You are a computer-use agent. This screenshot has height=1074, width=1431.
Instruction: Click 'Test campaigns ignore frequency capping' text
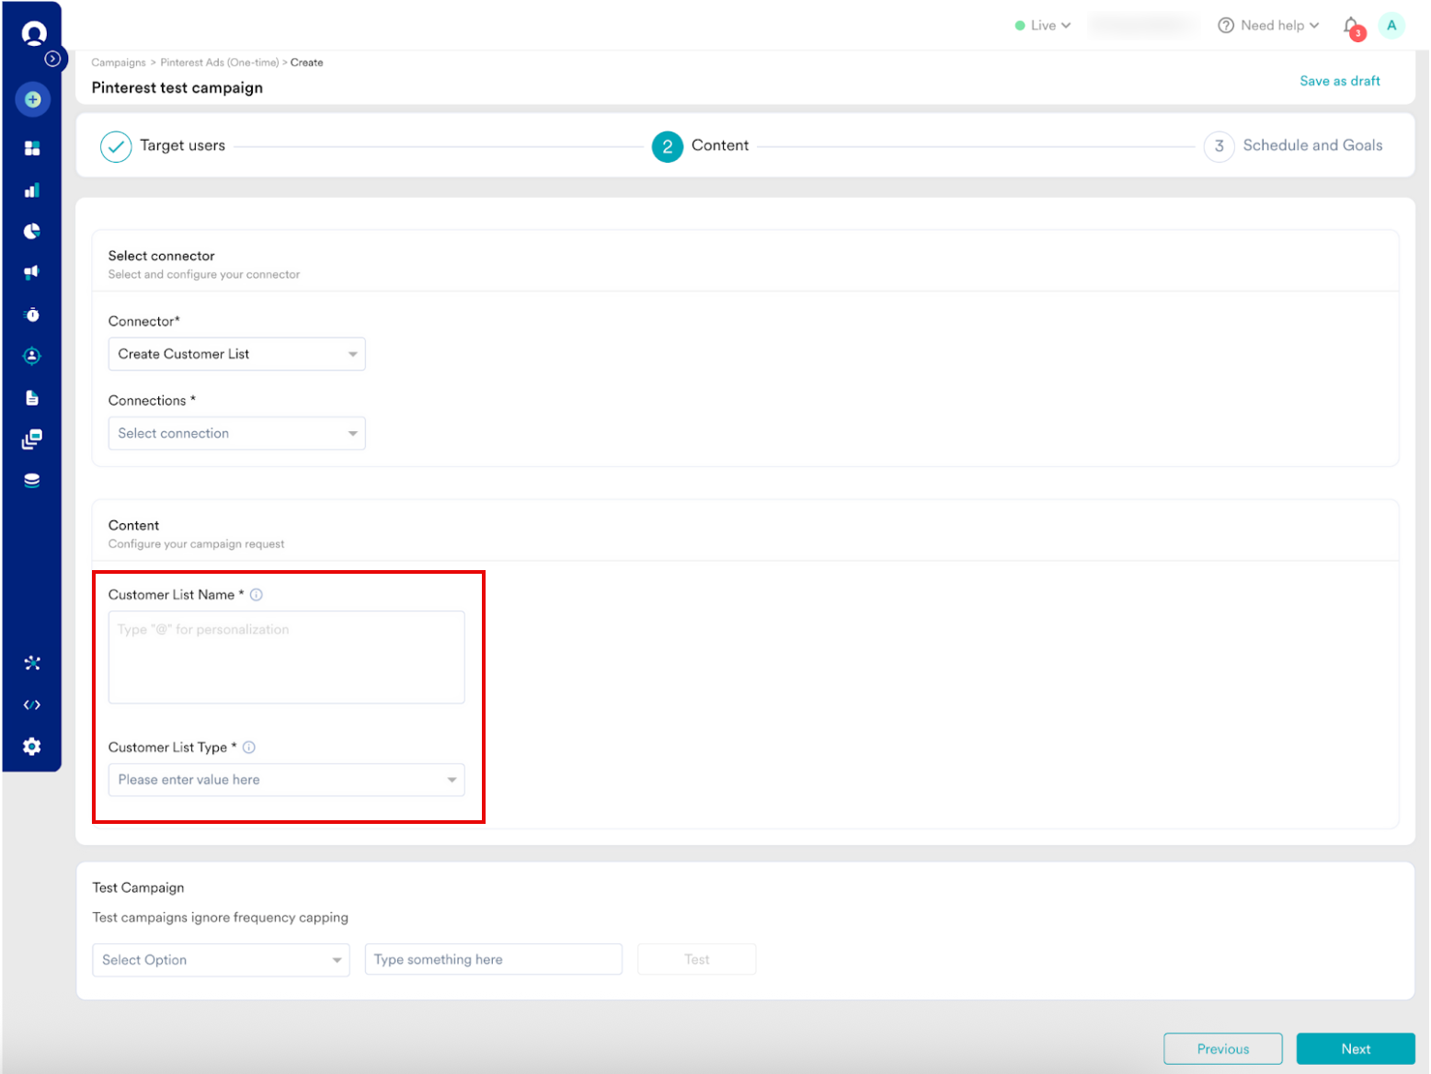click(x=221, y=918)
